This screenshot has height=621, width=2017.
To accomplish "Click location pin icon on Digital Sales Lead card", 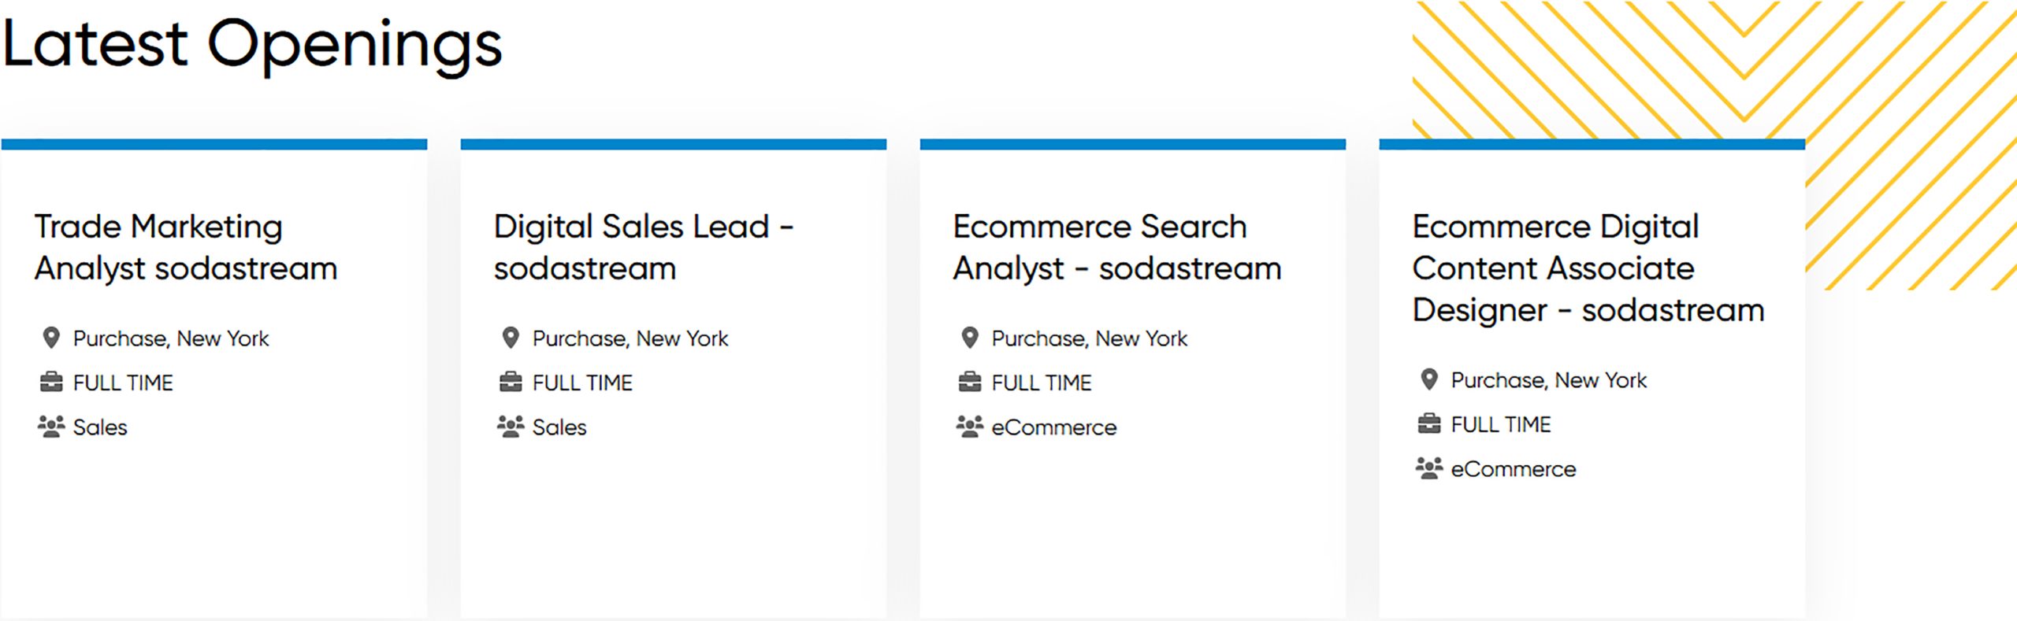I will point(511,338).
